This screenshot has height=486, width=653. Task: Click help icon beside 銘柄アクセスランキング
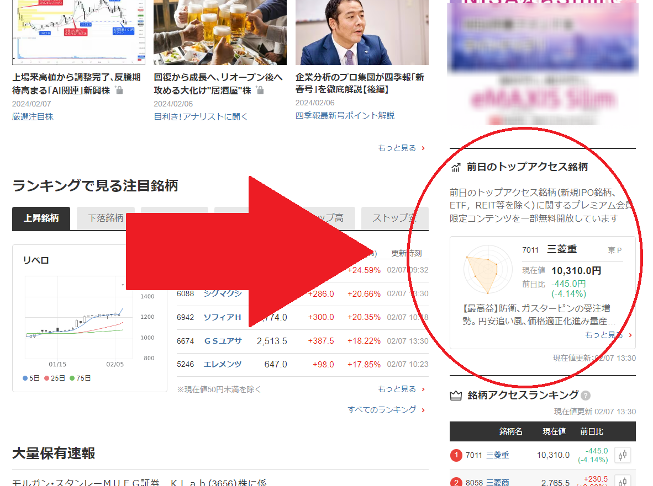pos(586,396)
